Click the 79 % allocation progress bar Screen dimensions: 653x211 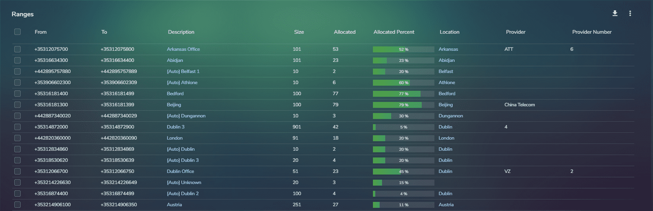(403, 105)
